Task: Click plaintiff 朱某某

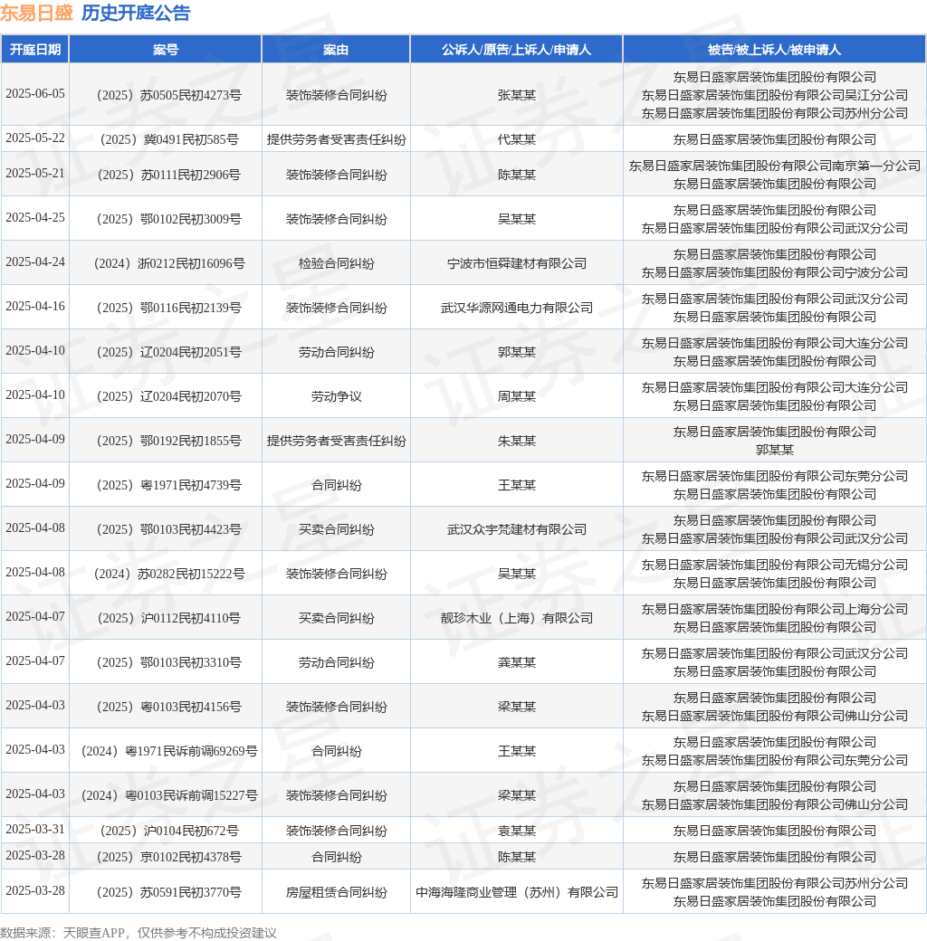Action: pos(516,442)
